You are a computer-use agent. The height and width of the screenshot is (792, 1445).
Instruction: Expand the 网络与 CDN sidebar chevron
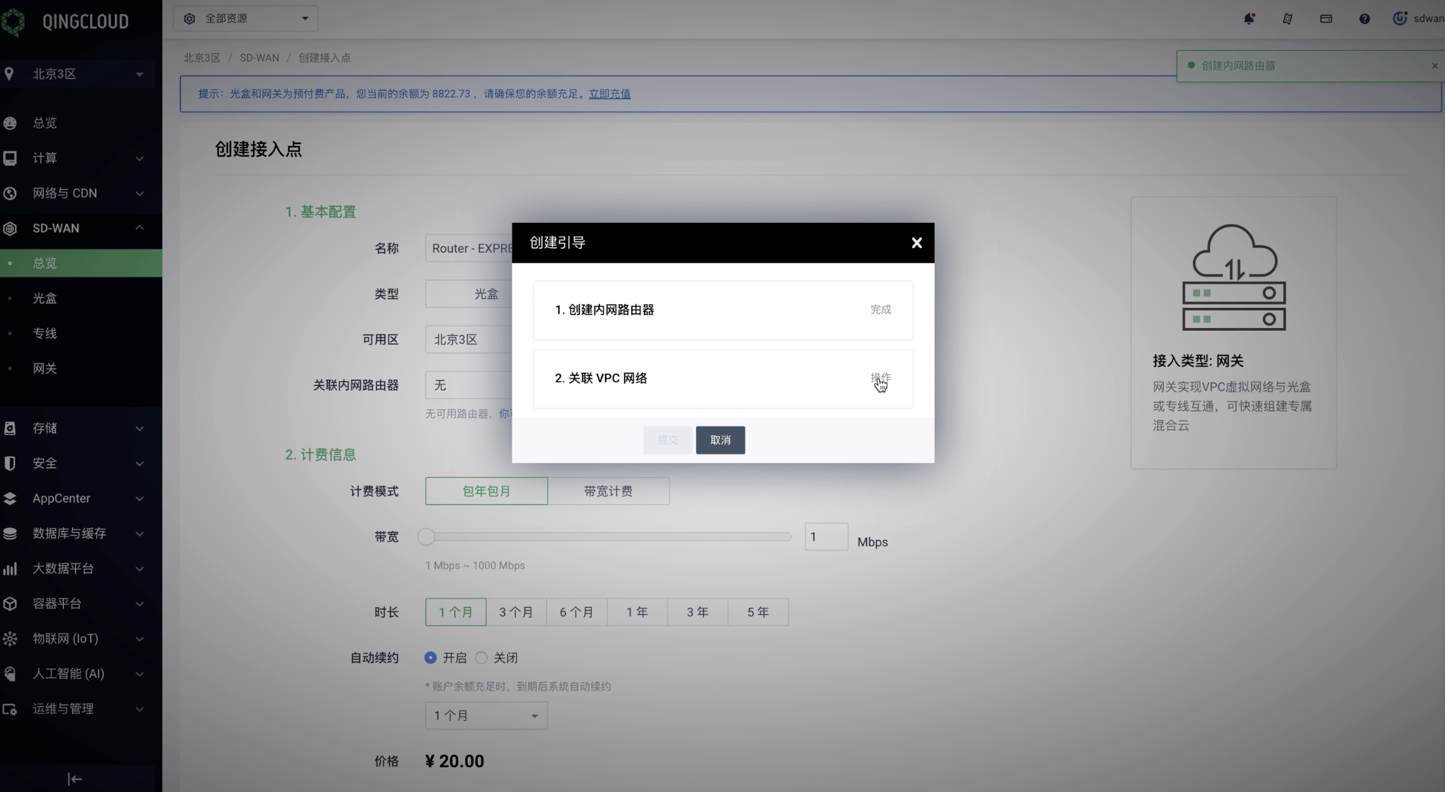pyautogui.click(x=140, y=193)
